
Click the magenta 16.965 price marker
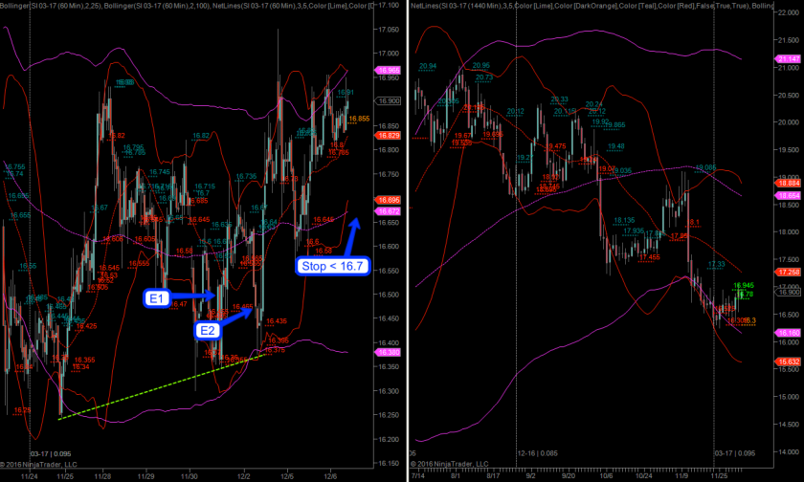coord(389,70)
